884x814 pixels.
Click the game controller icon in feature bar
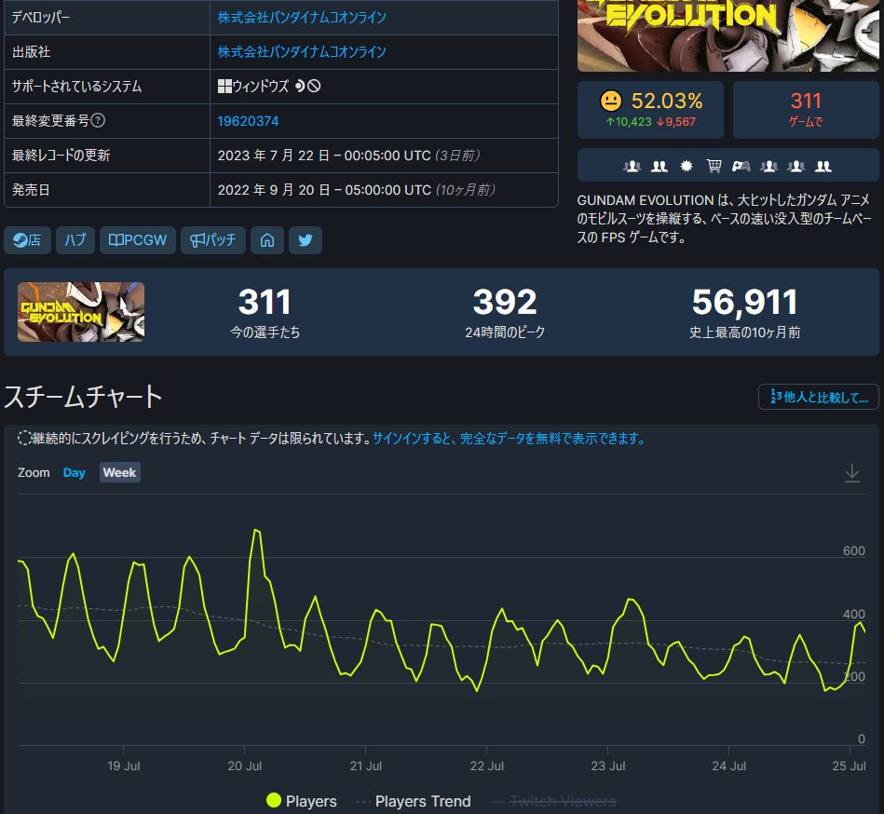pos(741,166)
